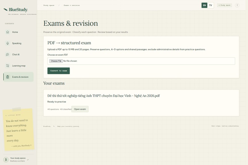
Task: Click the Exams & revision clipboard icon
Action: tap(7, 77)
